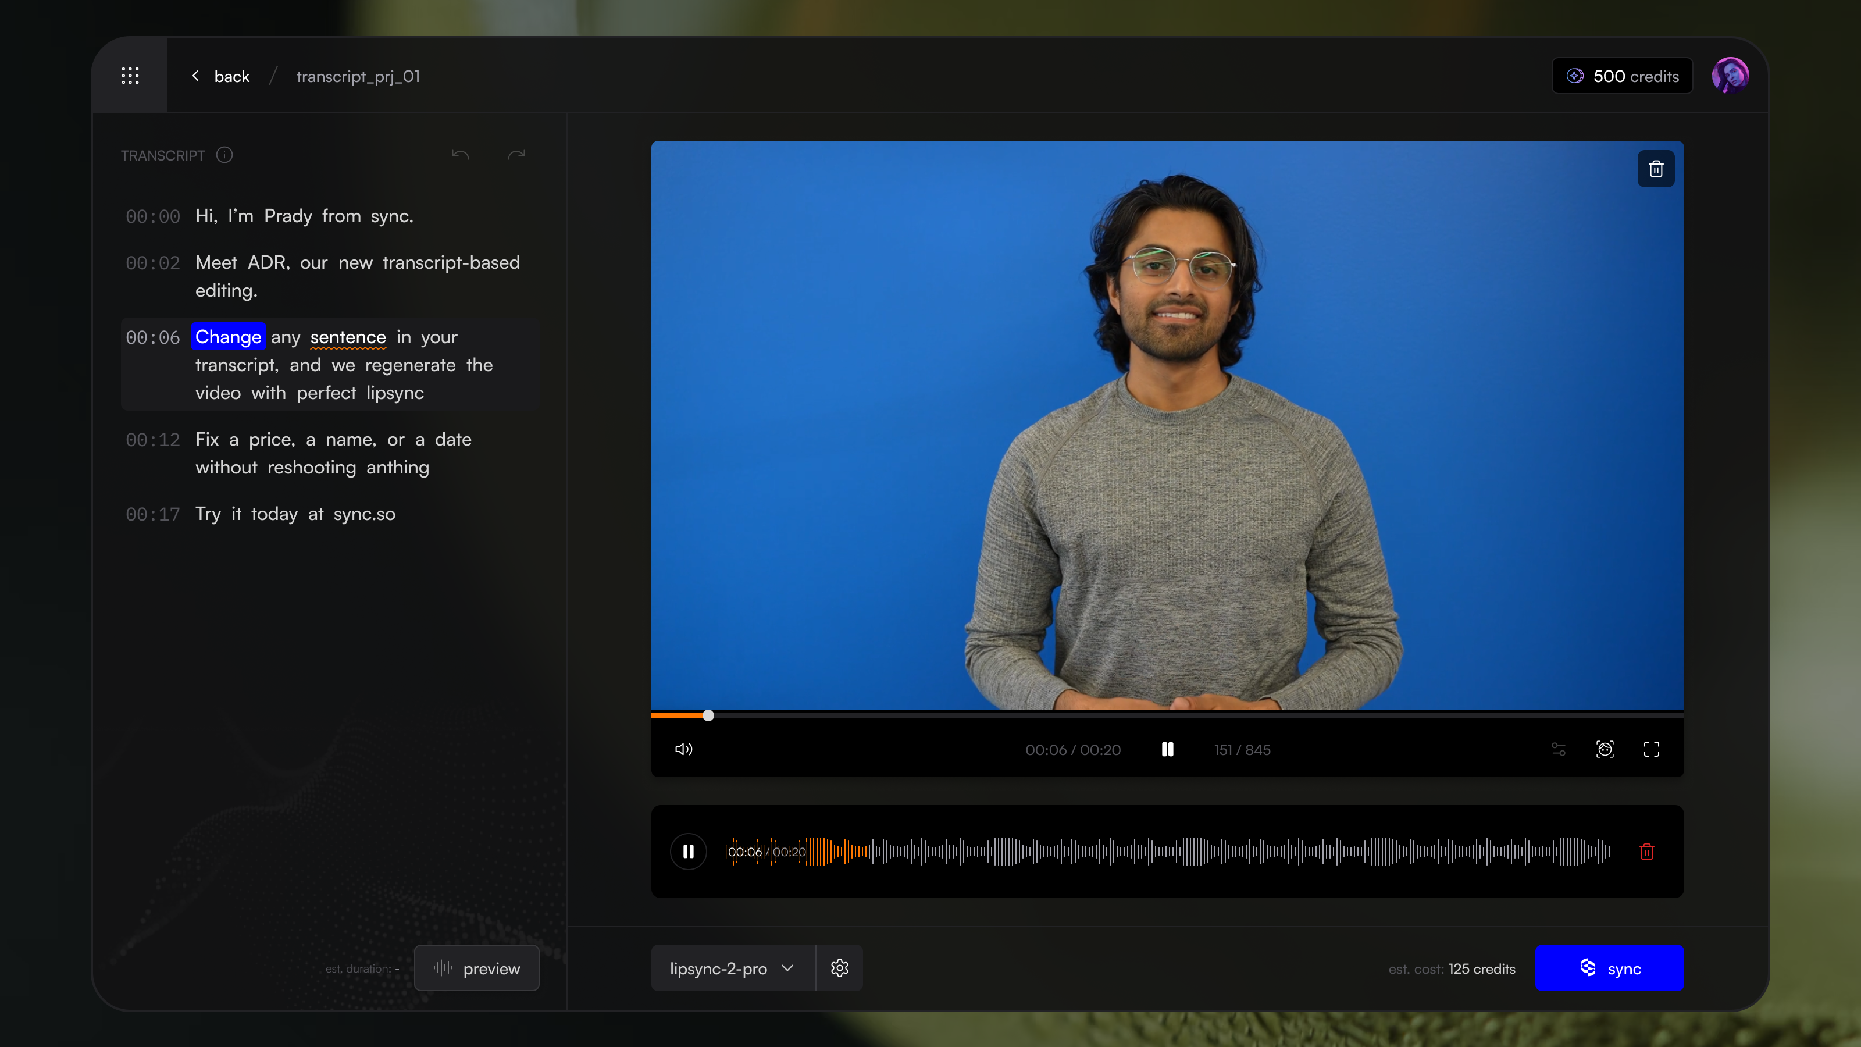Undo the last transcript edit
This screenshot has height=1047, width=1861.
coord(460,155)
